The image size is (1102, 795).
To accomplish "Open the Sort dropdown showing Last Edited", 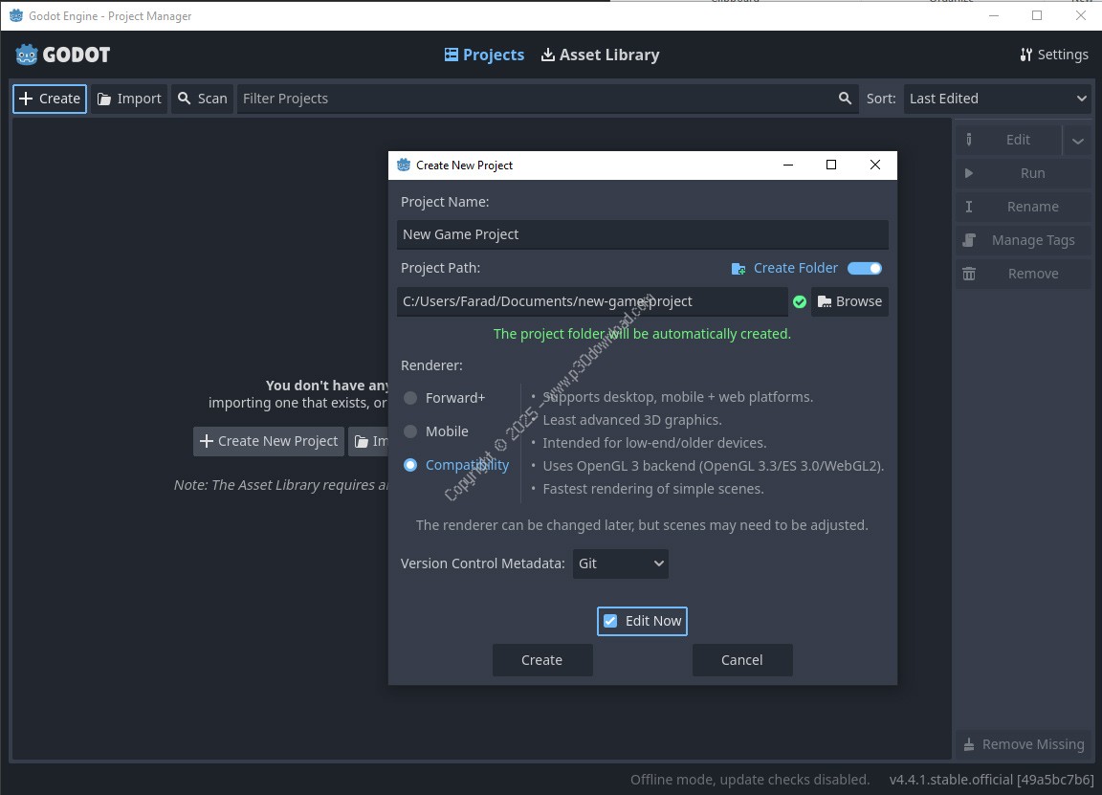I will [998, 99].
